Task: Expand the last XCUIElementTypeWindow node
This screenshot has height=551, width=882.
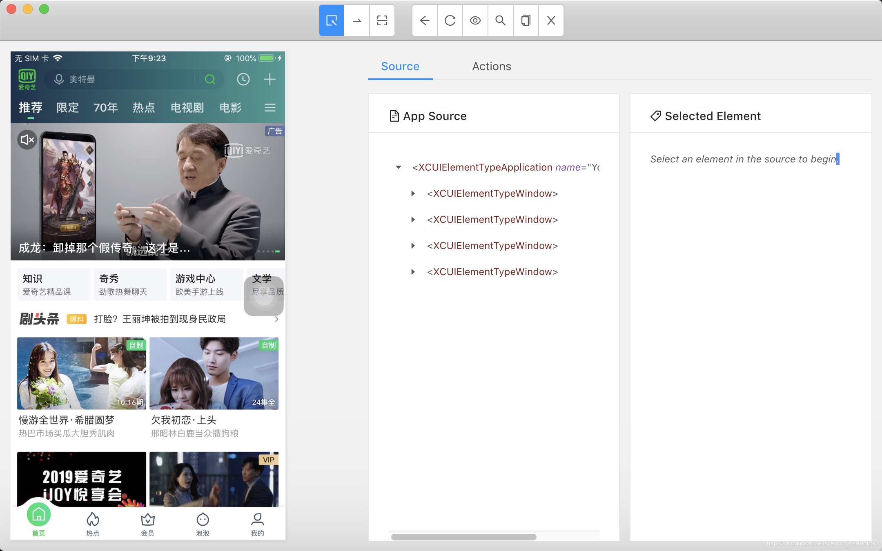Action: 413,272
